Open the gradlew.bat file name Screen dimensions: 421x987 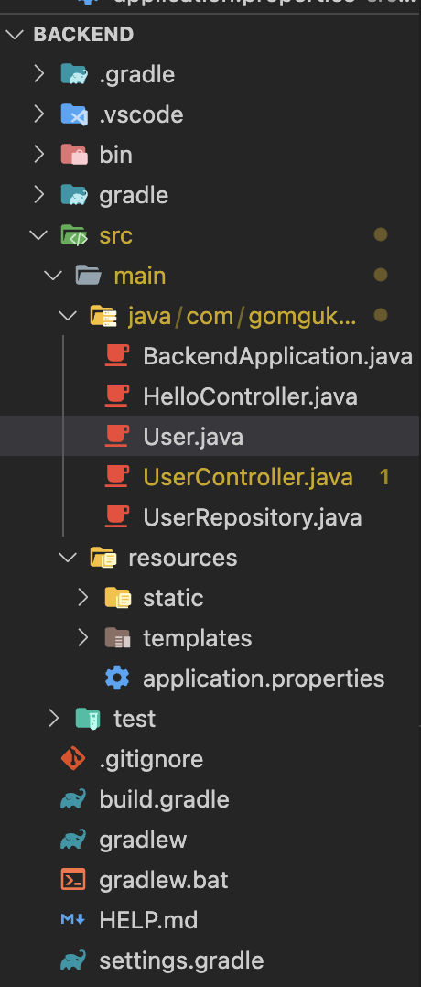164,880
